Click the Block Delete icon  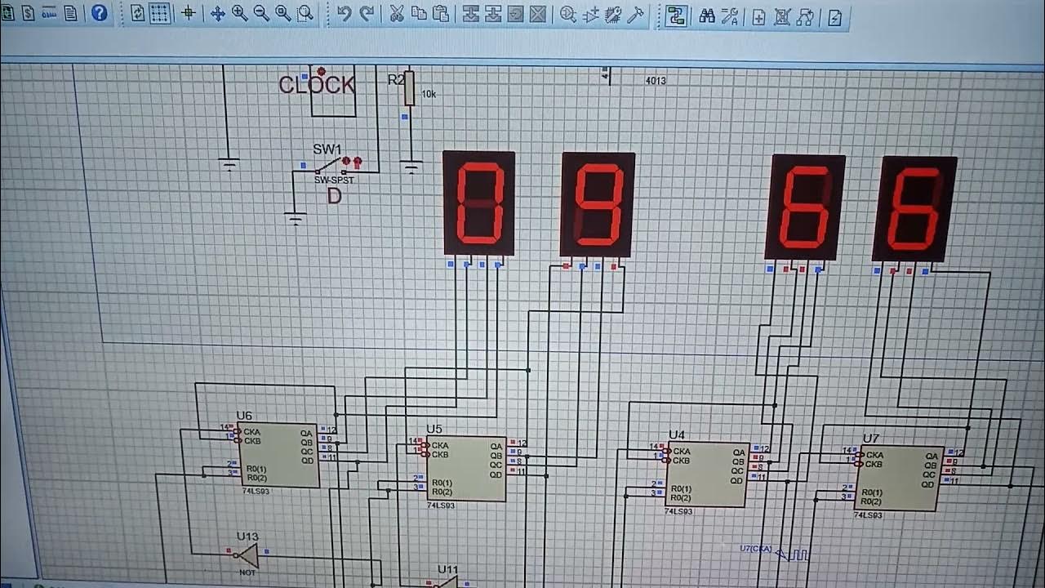point(537,15)
